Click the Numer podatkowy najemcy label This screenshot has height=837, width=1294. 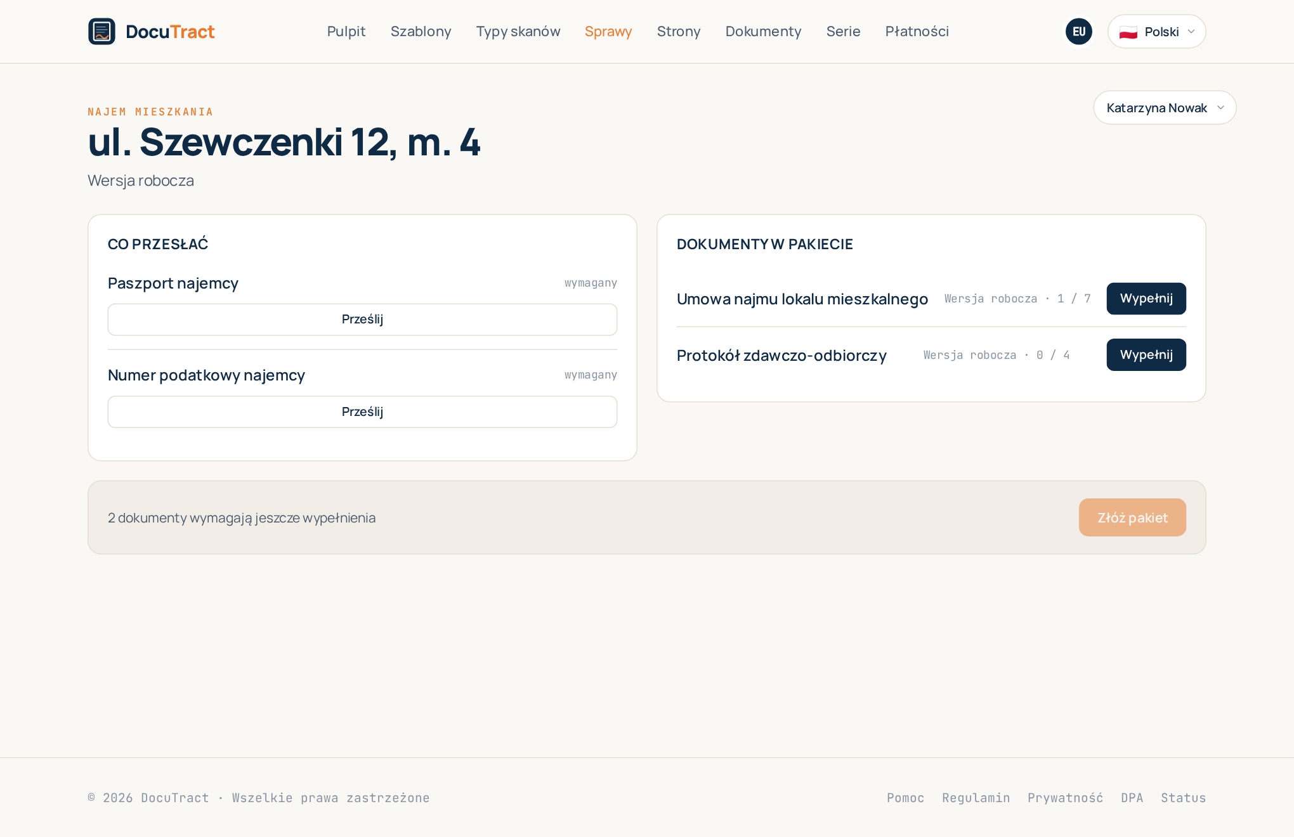206,375
